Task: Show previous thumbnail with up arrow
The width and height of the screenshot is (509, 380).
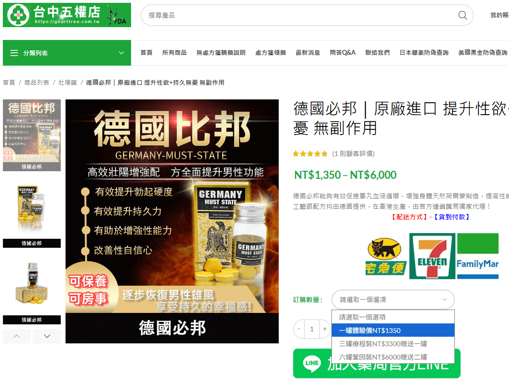Action: point(17,336)
